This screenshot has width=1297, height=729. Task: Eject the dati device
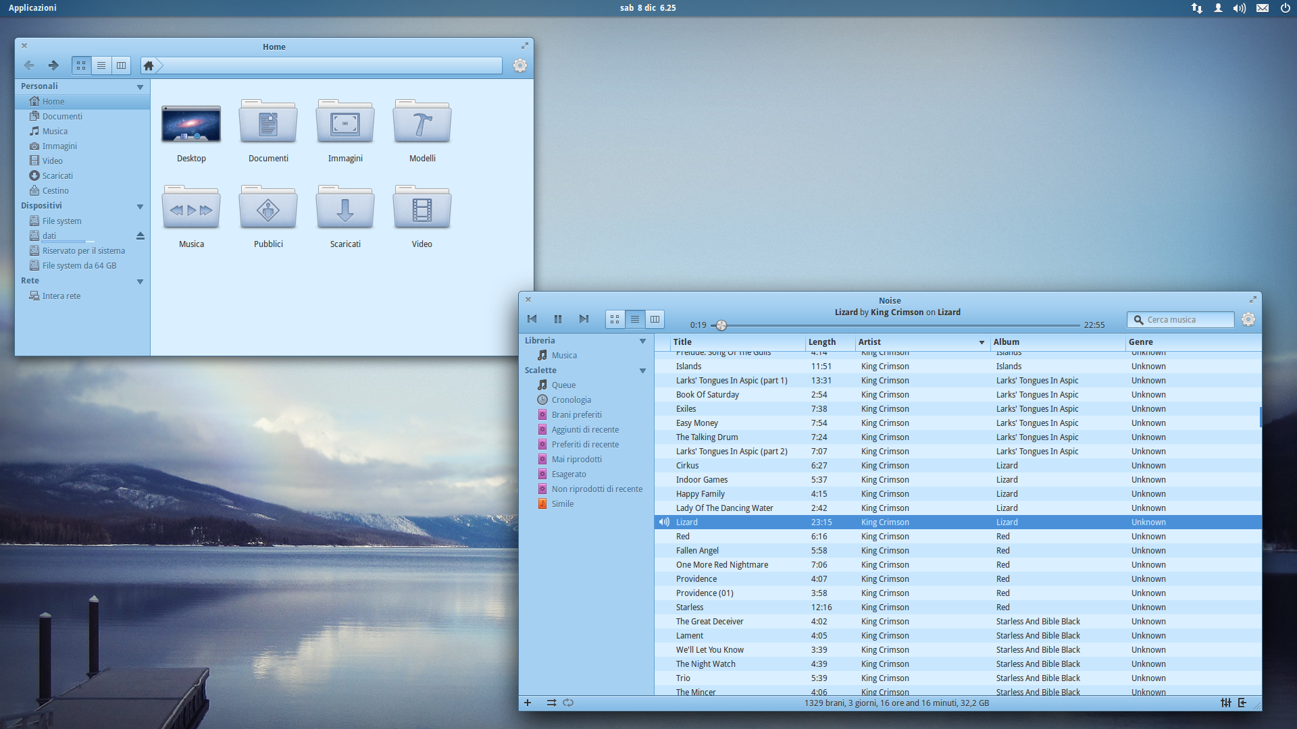pyautogui.click(x=141, y=236)
